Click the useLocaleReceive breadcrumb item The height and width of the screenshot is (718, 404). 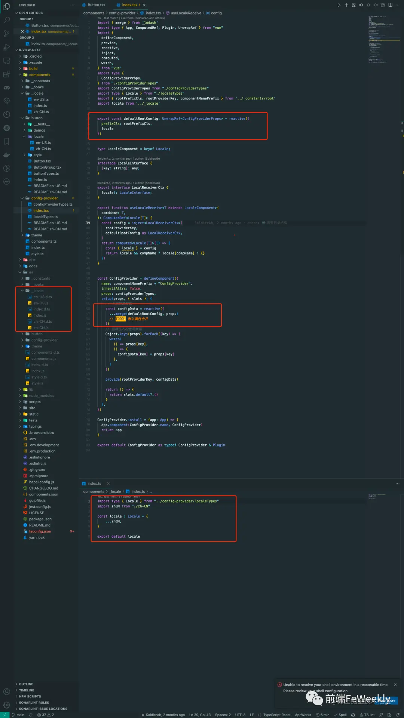click(183, 13)
